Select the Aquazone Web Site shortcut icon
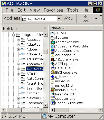104x120 pixels. [53, 46]
